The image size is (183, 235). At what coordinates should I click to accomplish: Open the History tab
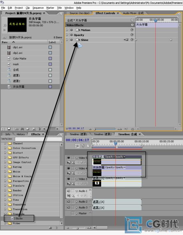tap(21, 134)
